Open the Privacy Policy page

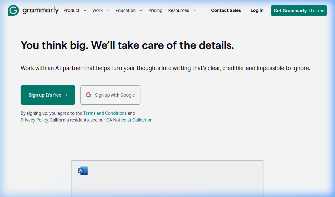[34, 120]
